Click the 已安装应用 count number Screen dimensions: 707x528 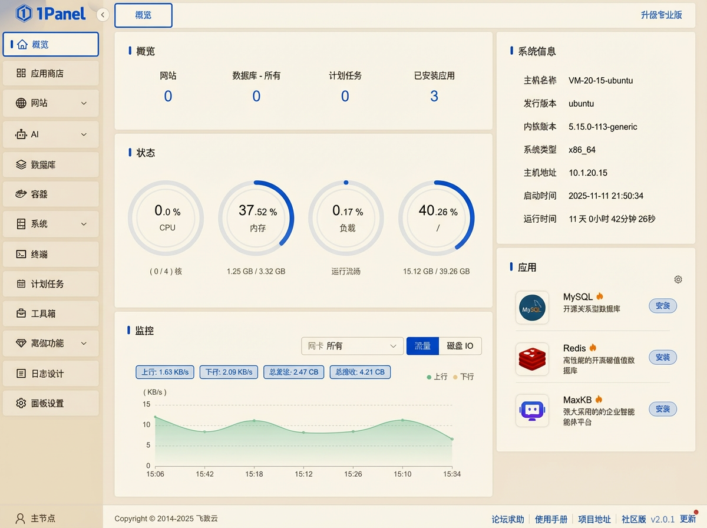point(434,97)
